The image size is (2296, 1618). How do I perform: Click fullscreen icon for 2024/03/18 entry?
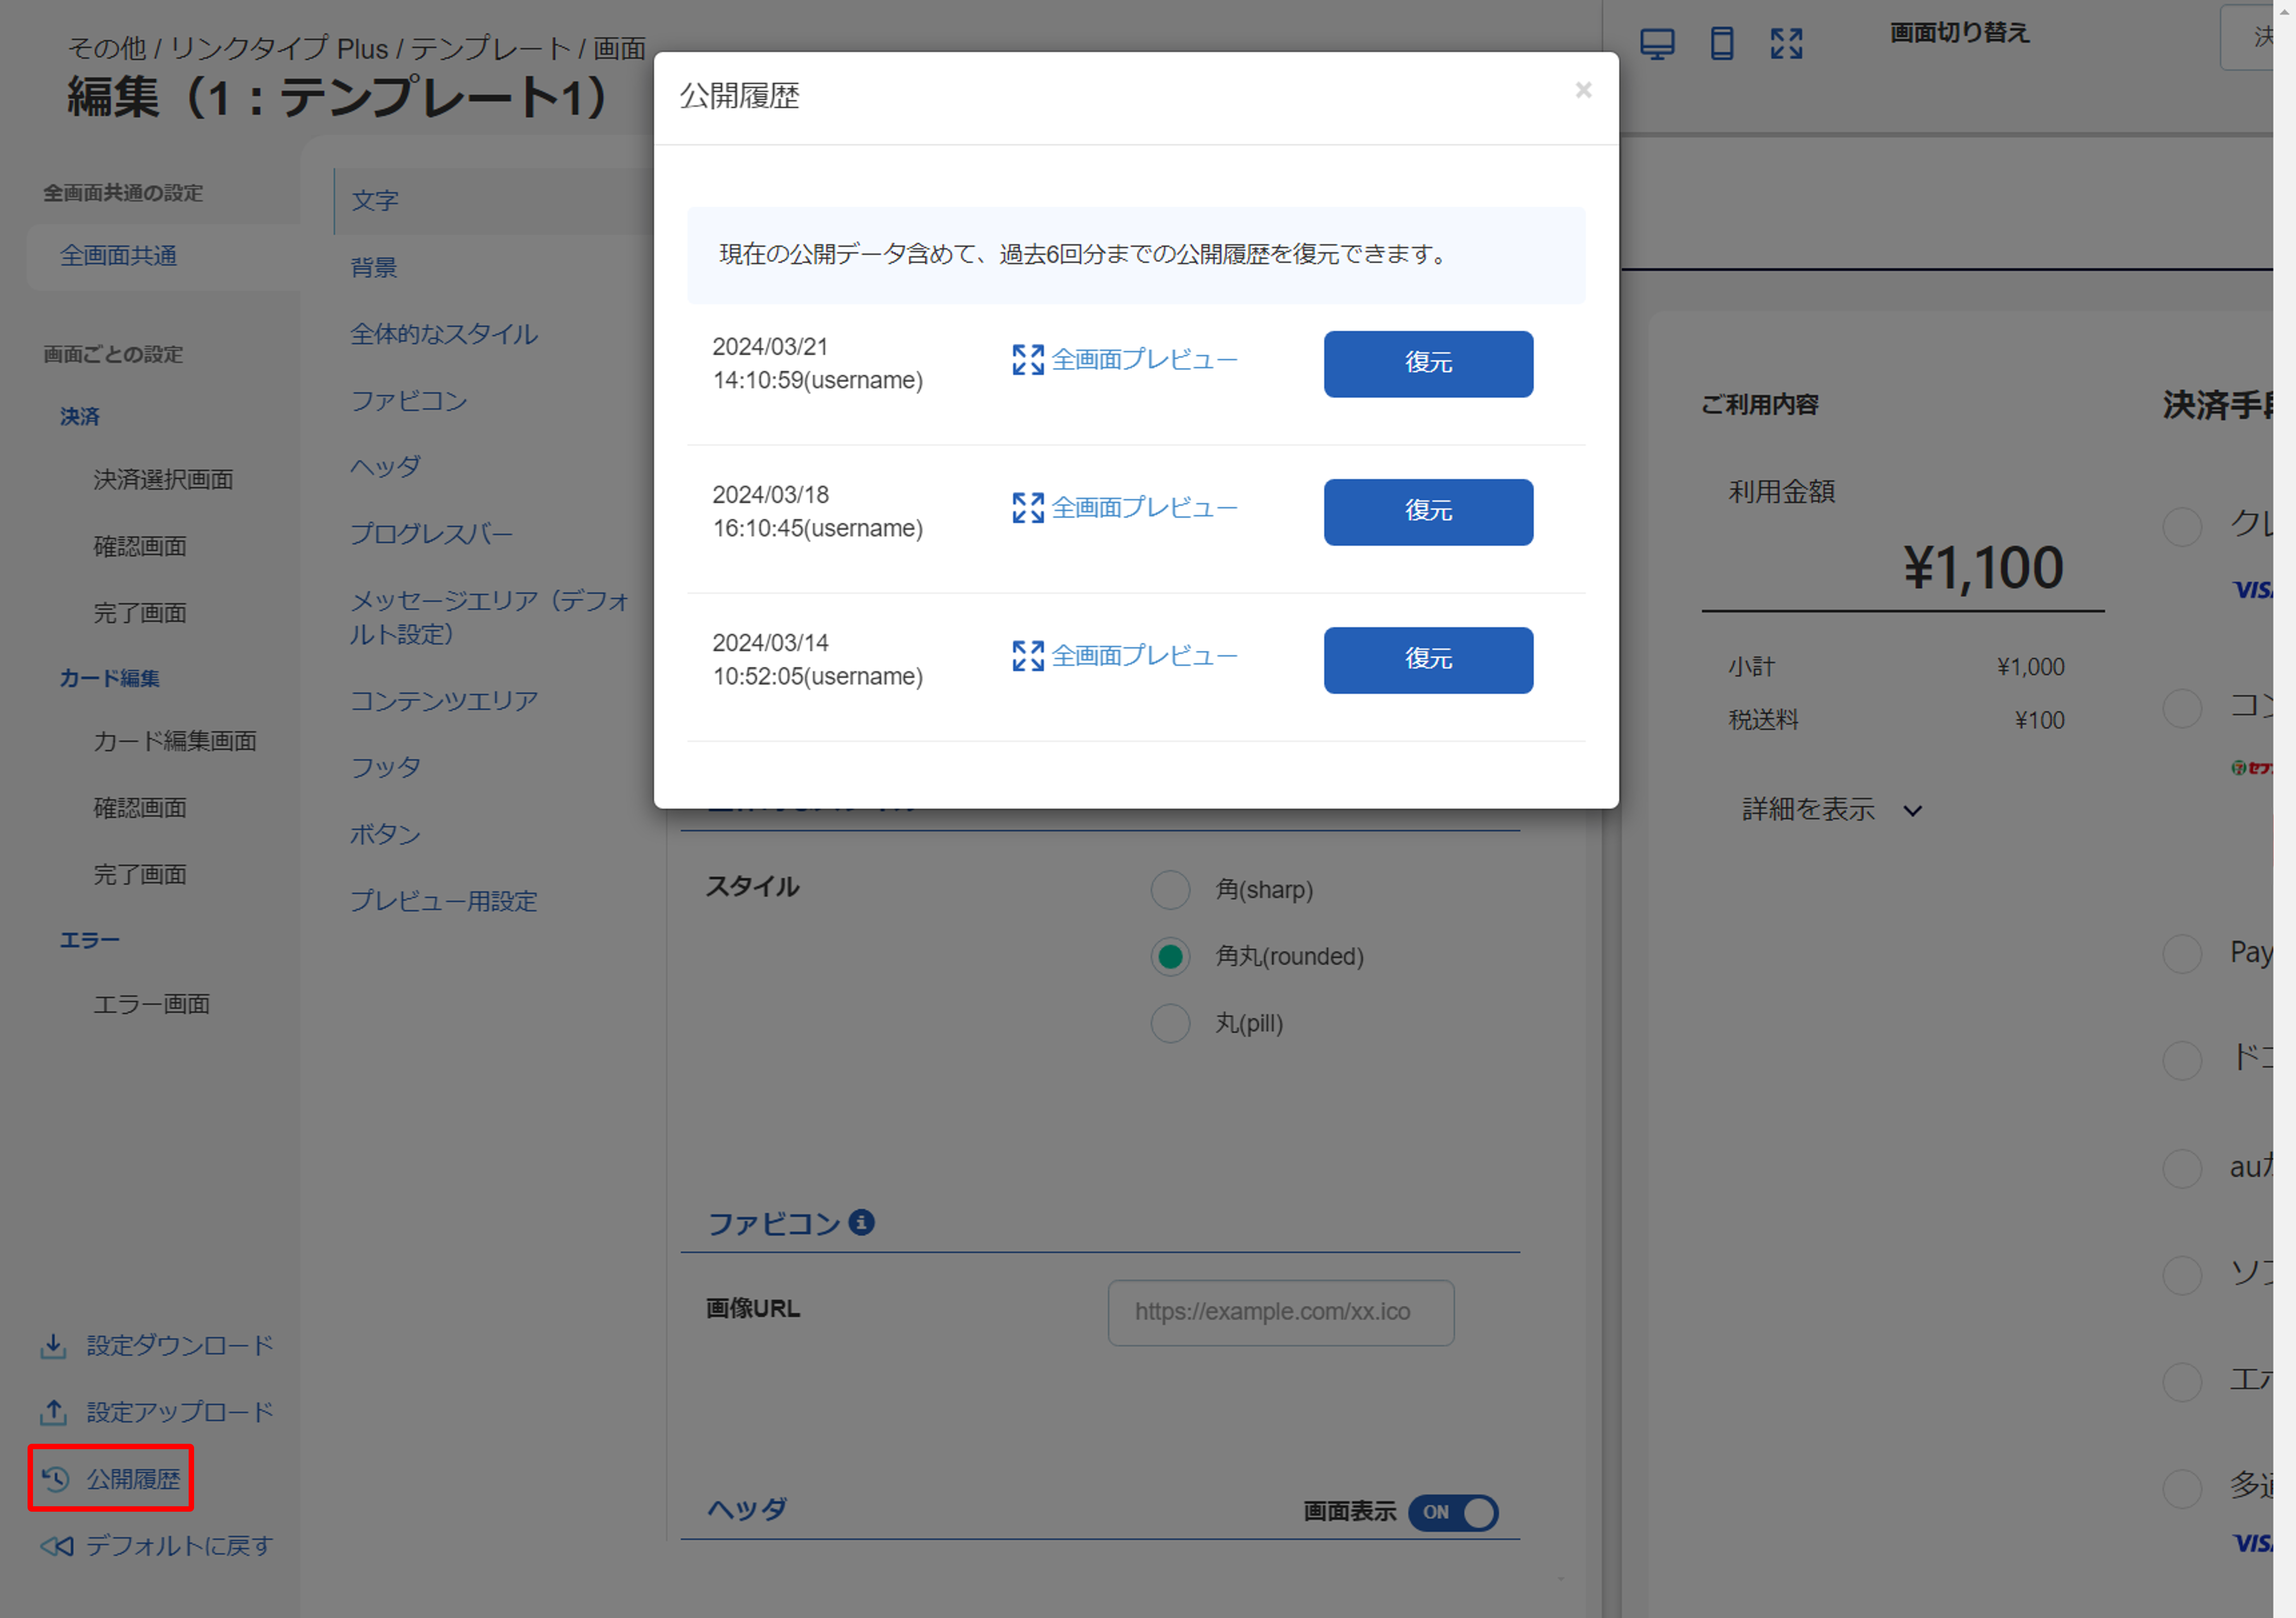1028,508
